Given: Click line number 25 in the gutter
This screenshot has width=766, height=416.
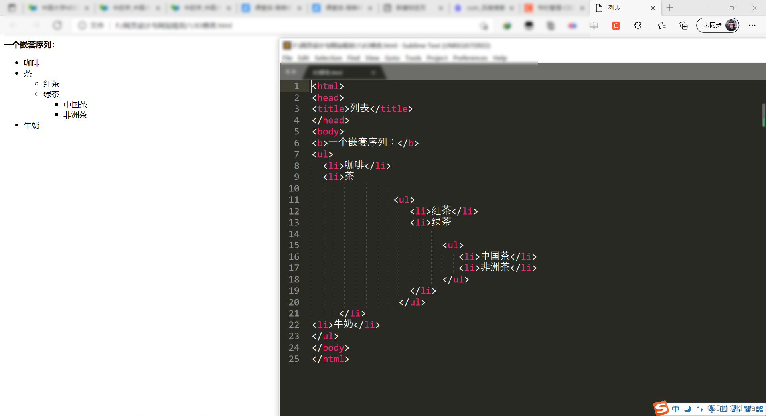Looking at the screenshot, I should click(x=294, y=359).
